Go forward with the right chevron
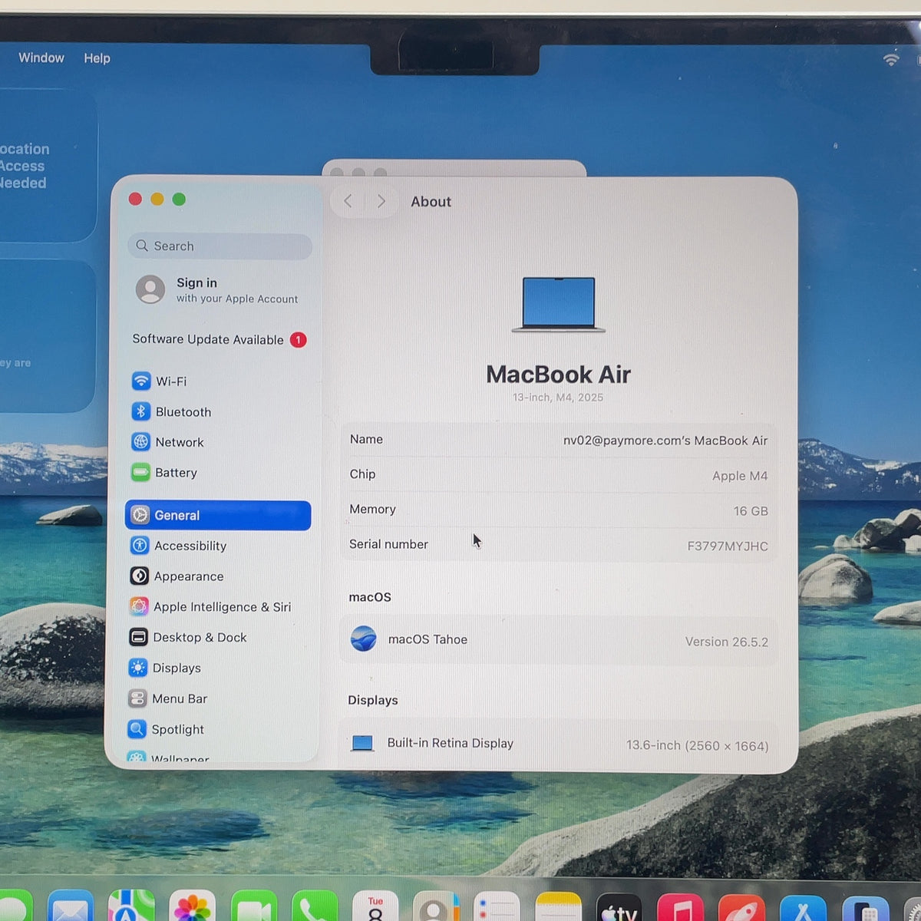 381,201
